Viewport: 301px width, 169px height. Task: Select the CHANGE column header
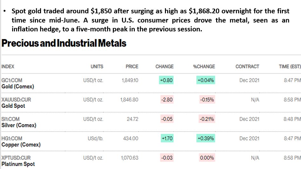tap(164, 66)
